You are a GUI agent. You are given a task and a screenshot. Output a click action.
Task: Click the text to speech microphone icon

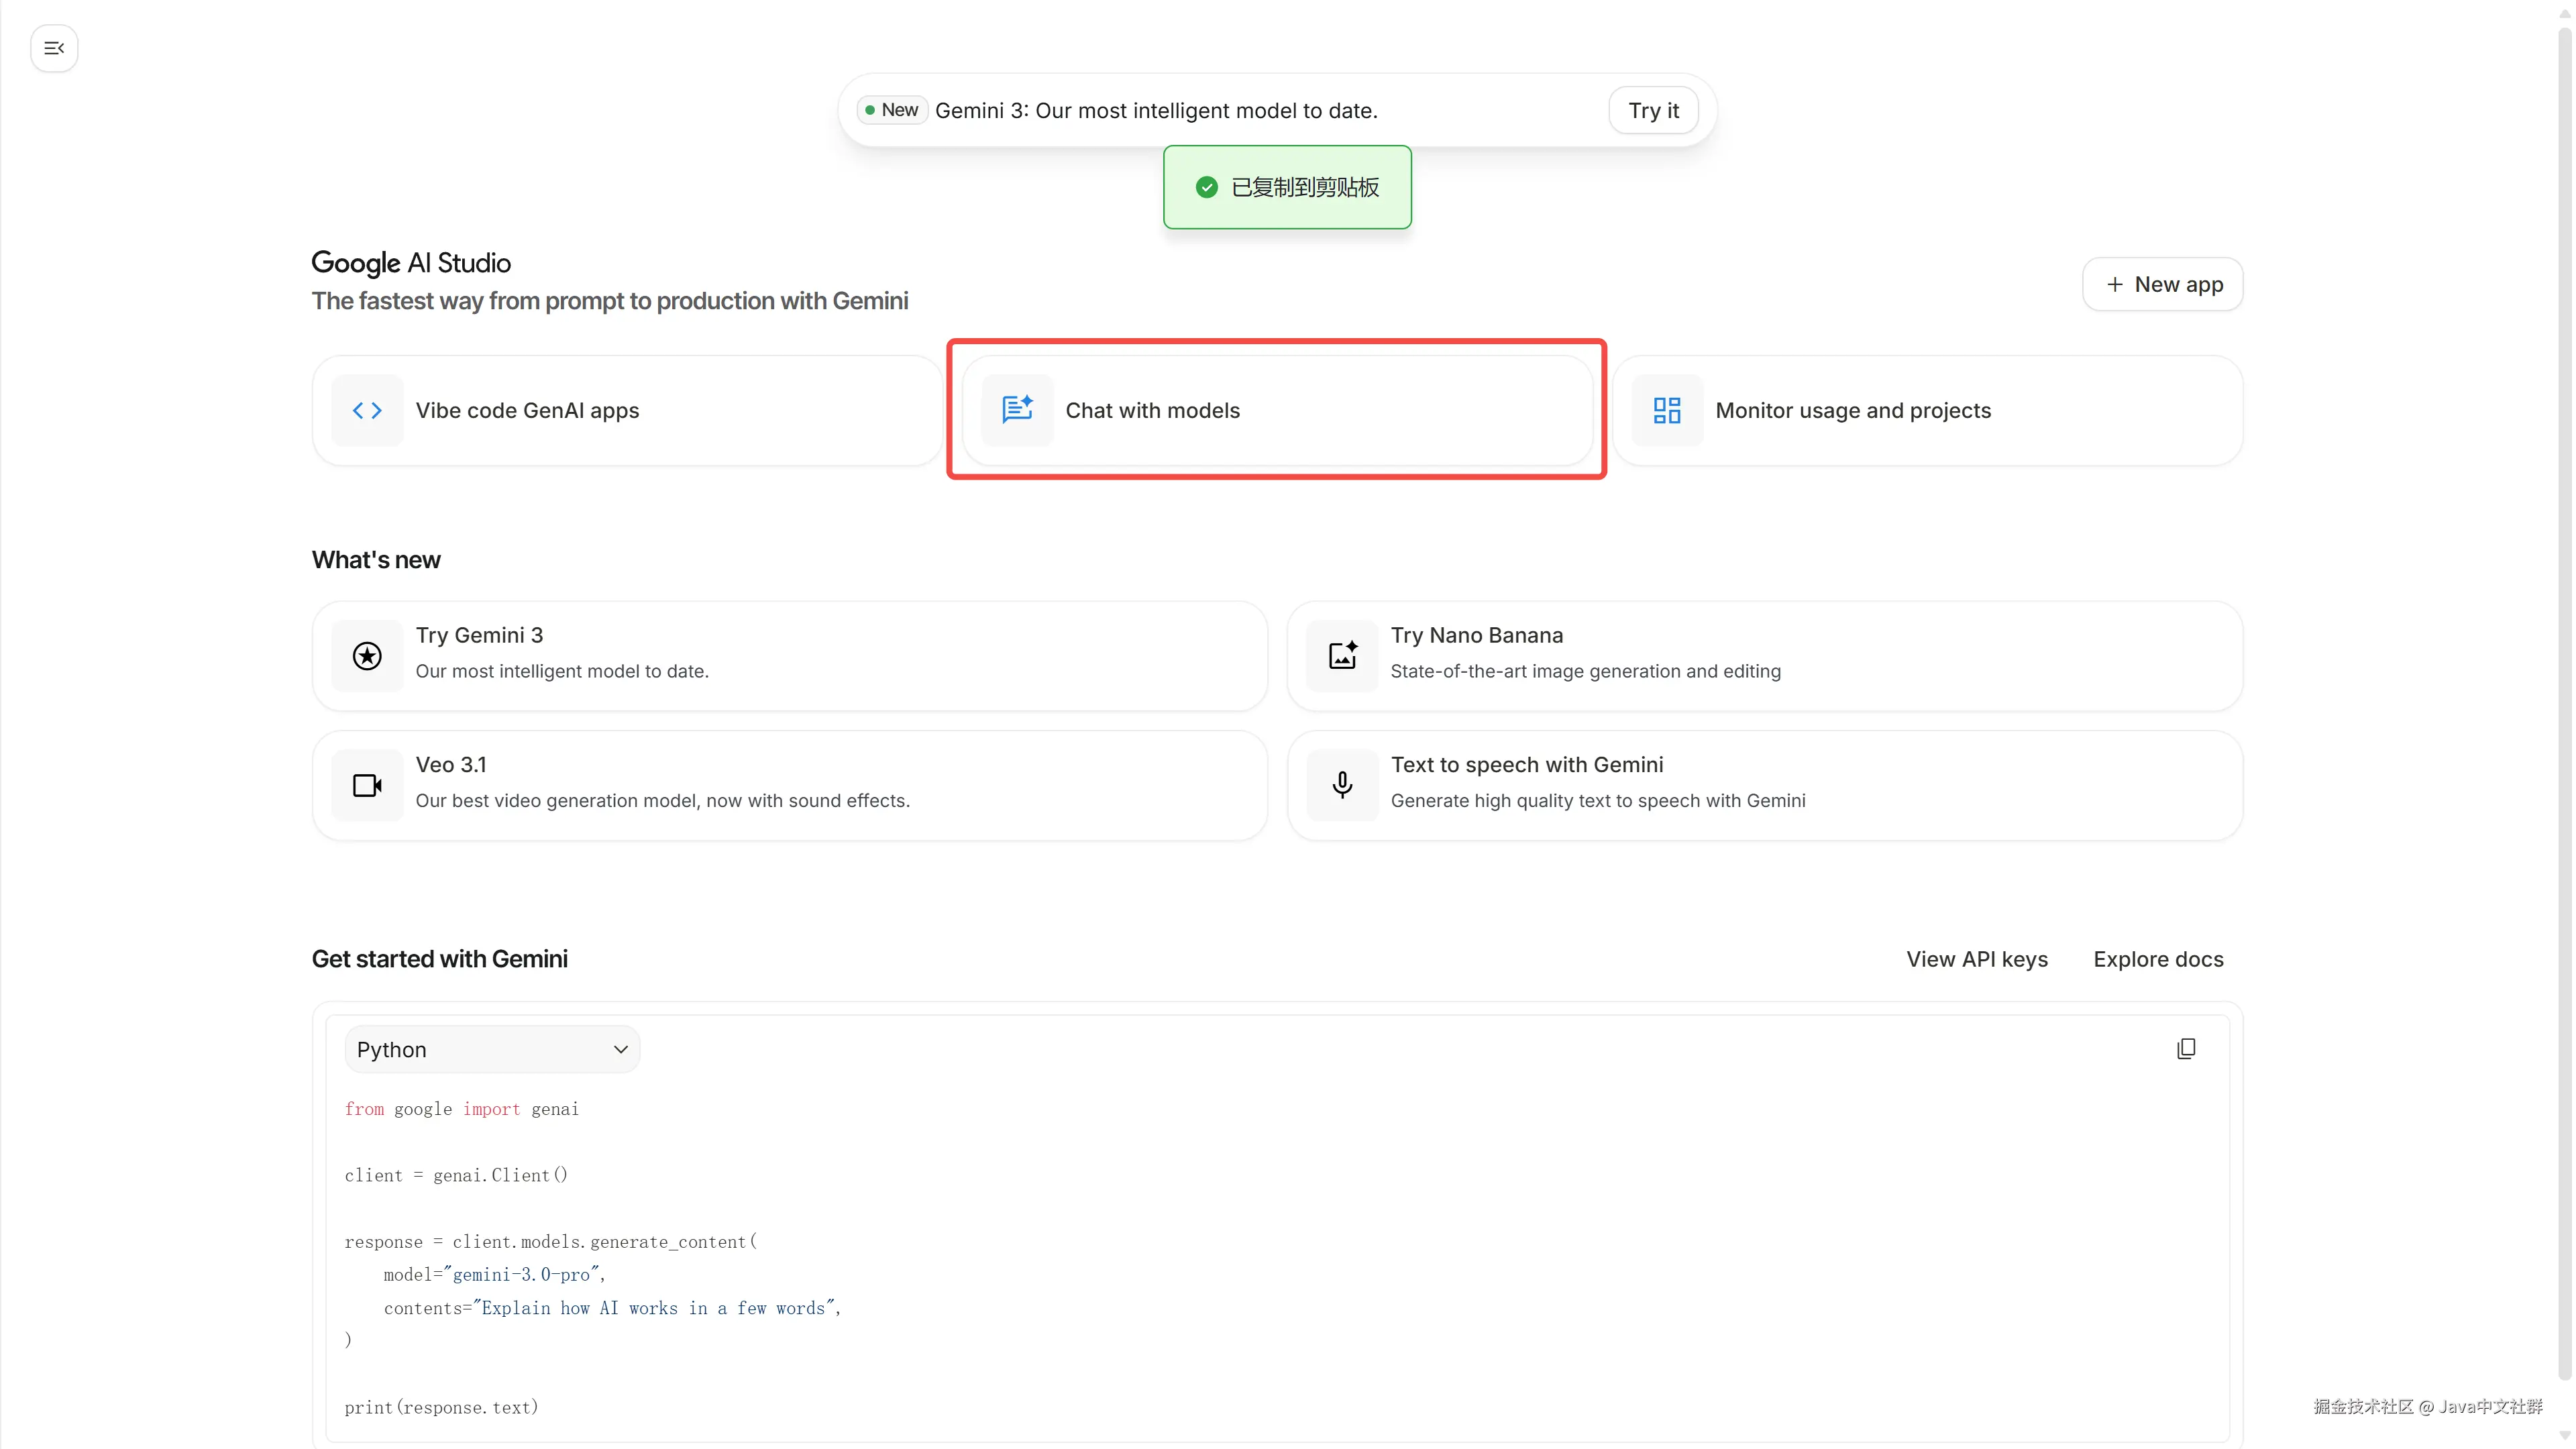(1342, 785)
